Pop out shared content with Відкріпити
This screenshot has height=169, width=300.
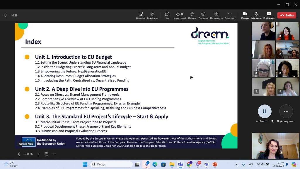(x=152, y=15)
